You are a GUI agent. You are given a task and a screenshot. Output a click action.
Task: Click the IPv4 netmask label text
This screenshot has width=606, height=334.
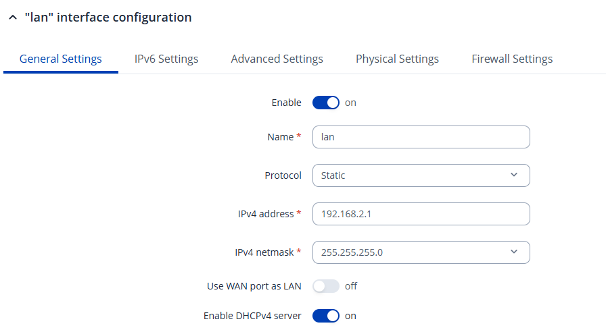pyautogui.click(x=260, y=252)
